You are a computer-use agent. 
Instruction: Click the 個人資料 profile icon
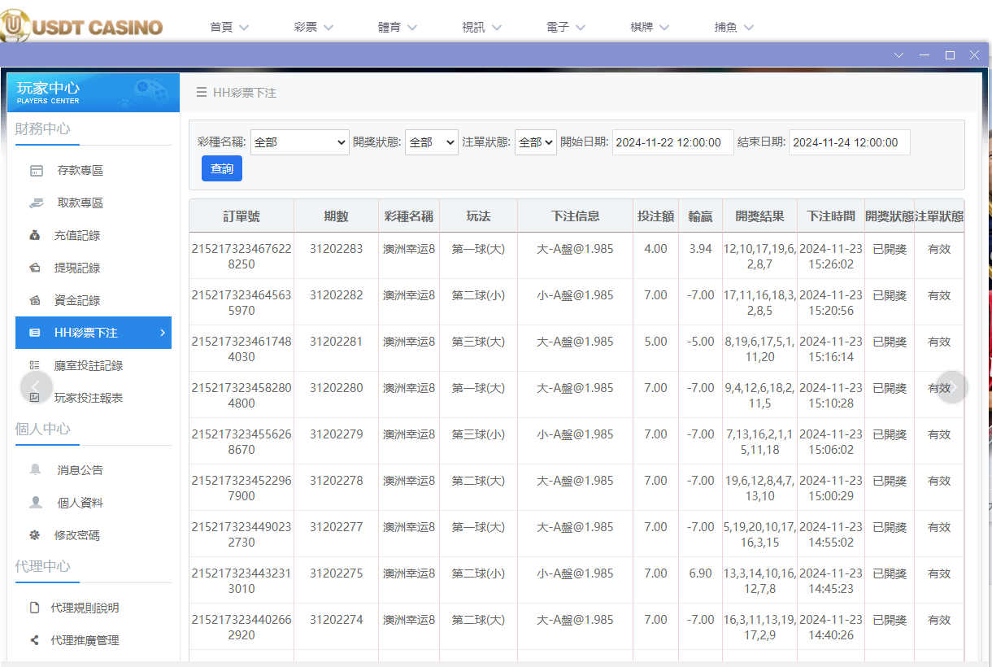(x=34, y=502)
